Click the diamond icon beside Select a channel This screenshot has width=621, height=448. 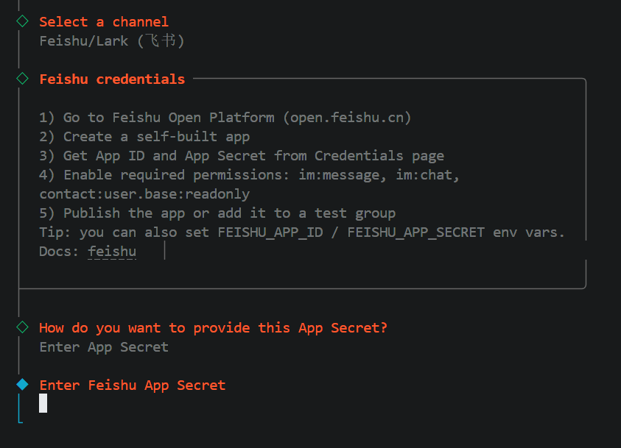23,21
